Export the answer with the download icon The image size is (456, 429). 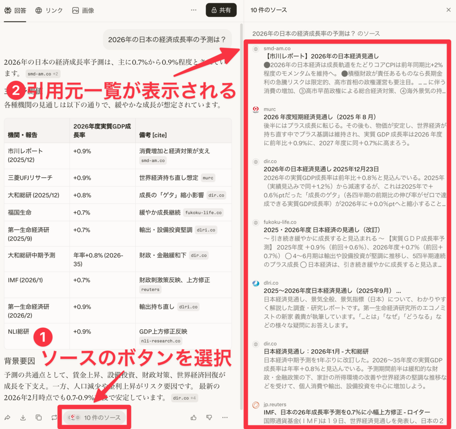pyautogui.click(x=23, y=417)
